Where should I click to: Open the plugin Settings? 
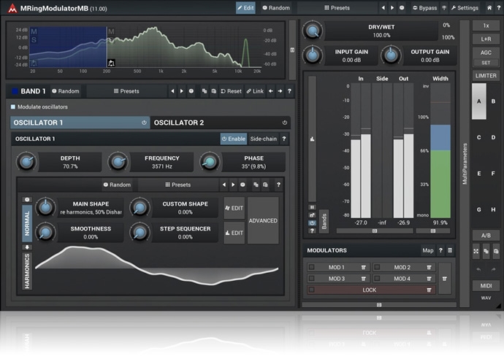tap(465, 8)
